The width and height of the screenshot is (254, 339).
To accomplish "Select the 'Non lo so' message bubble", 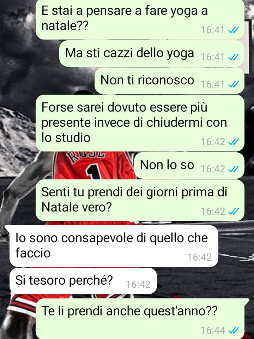I will (189, 165).
